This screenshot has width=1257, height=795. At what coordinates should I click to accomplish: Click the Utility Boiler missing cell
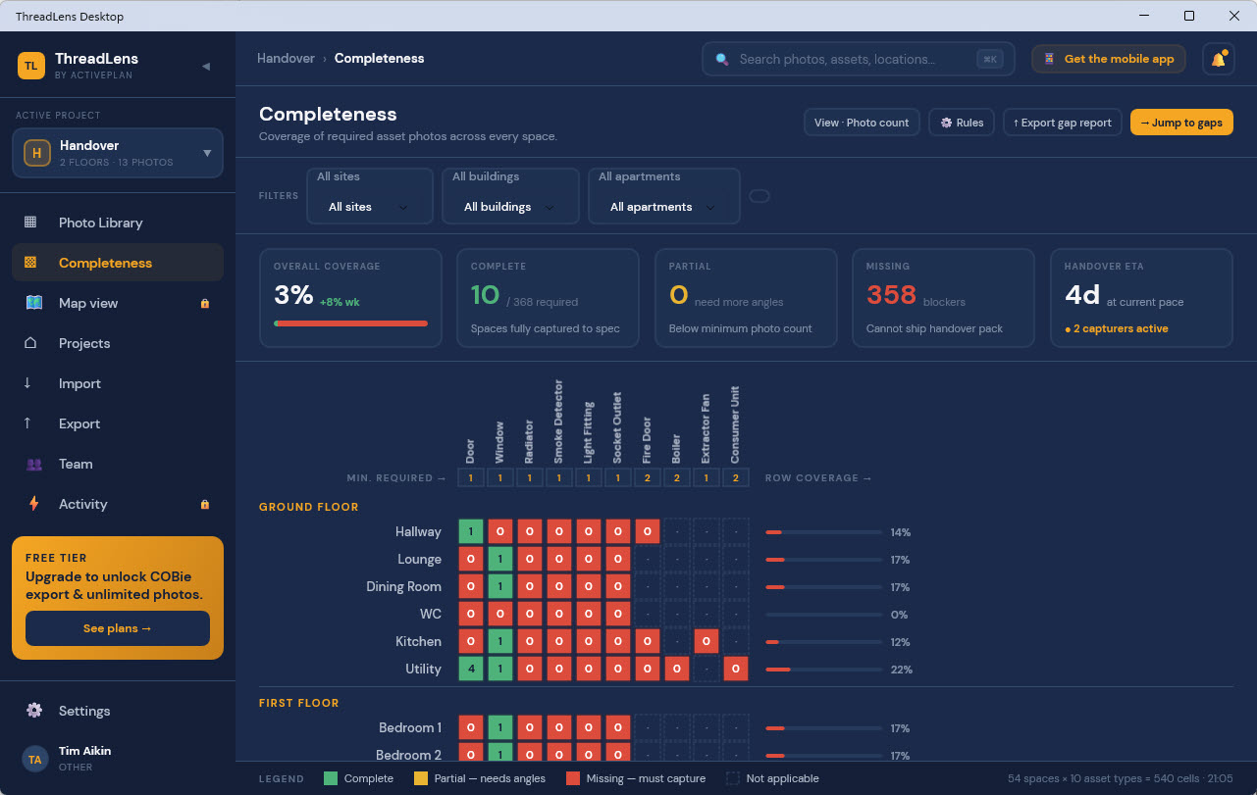point(677,670)
